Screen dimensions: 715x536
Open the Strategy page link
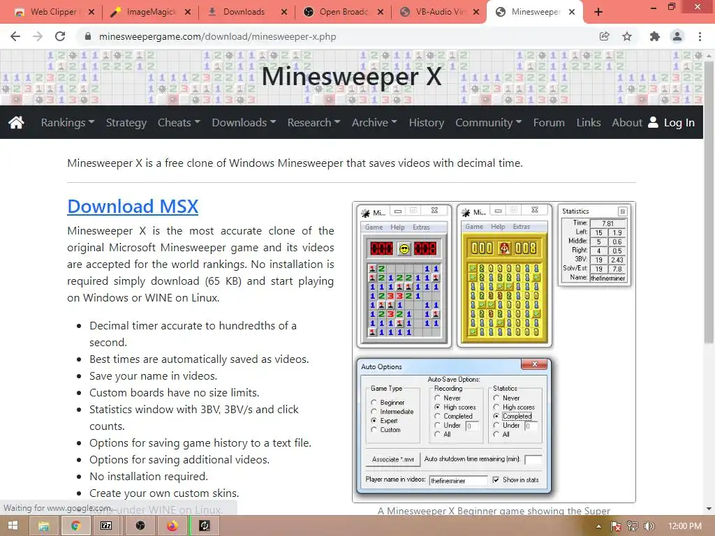(126, 123)
